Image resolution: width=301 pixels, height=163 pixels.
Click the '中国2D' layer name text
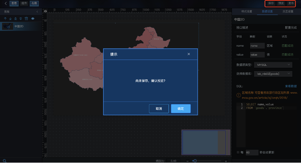[x=19, y=26]
